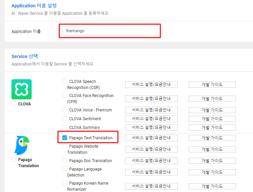This screenshot has height=192, width=253.
Task: View 개발 가이드 for Papago Website Translation
Action: (212, 149)
